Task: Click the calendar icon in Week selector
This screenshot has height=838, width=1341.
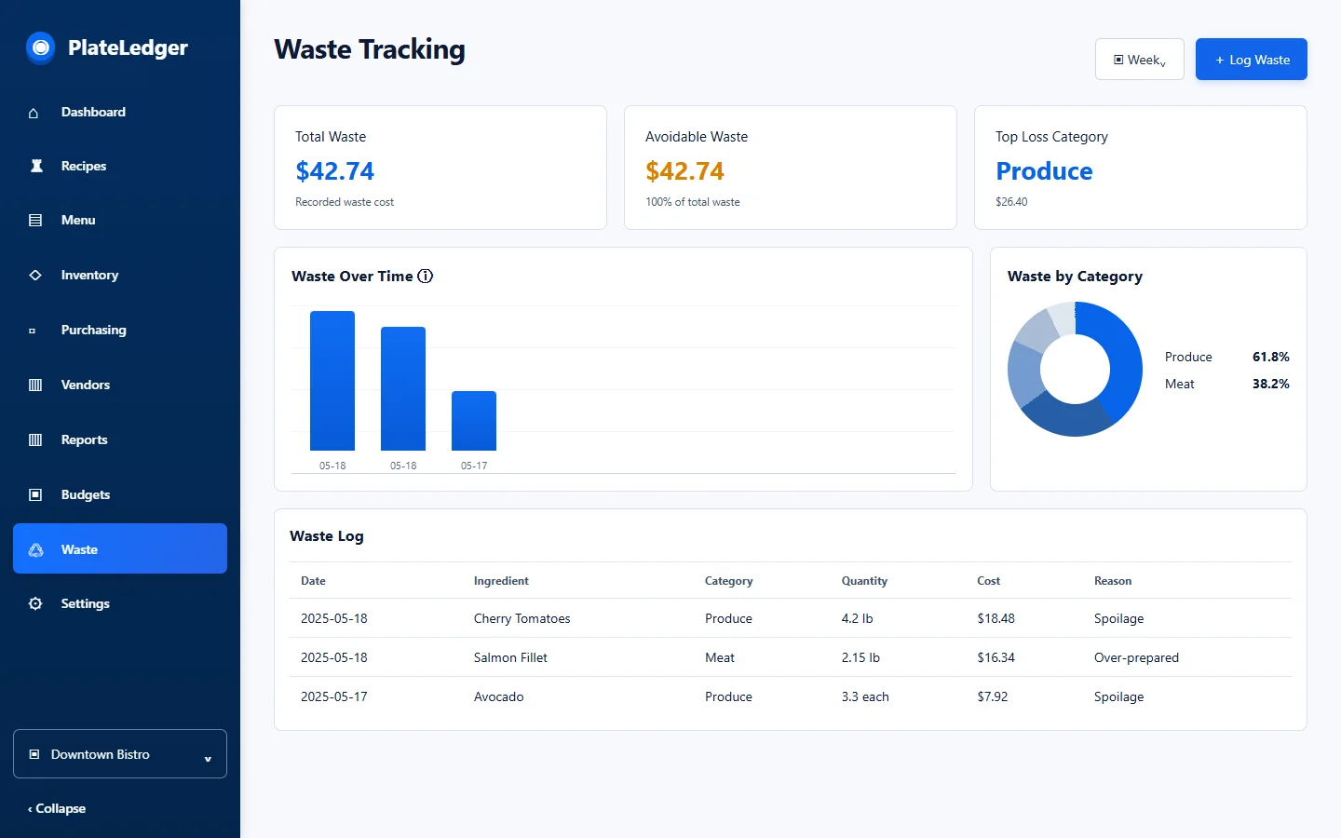Action: coord(1118,60)
